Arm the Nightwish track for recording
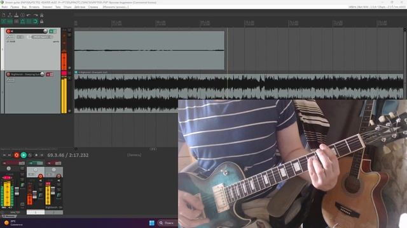 tap(8, 74)
